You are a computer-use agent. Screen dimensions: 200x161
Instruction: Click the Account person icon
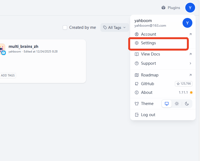click(137, 34)
